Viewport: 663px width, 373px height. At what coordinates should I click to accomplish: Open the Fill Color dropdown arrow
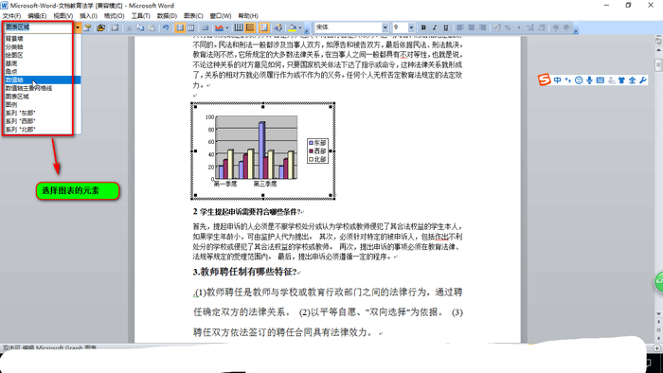[300, 27]
